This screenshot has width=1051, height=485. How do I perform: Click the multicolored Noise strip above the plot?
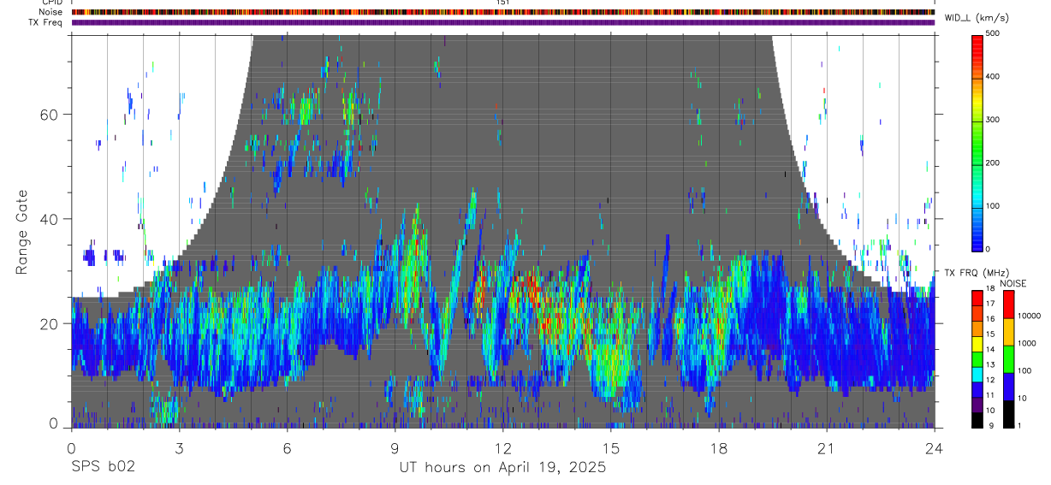[502, 12]
